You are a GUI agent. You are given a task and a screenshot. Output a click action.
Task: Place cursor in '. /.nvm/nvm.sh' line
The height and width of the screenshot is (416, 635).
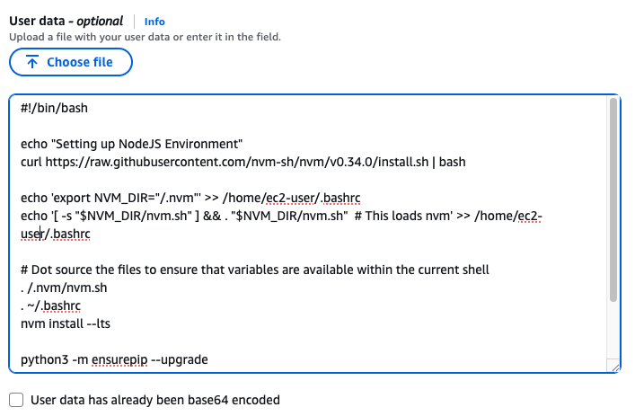[x=64, y=288]
